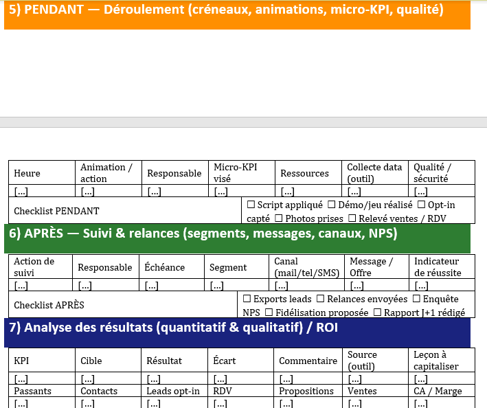Select the cell beneath 'Indicateur de réussite'
This screenshot has height=408, width=487.
(x=443, y=285)
